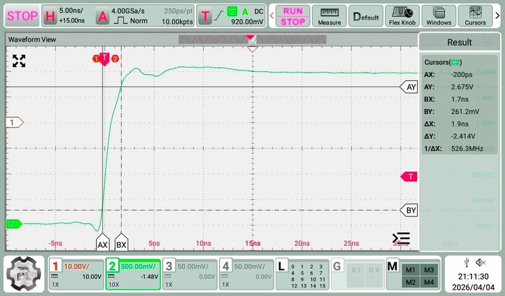Toggle the muted speaker icon
The height and width of the screenshot is (296, 505).
[x=480, y=263]
